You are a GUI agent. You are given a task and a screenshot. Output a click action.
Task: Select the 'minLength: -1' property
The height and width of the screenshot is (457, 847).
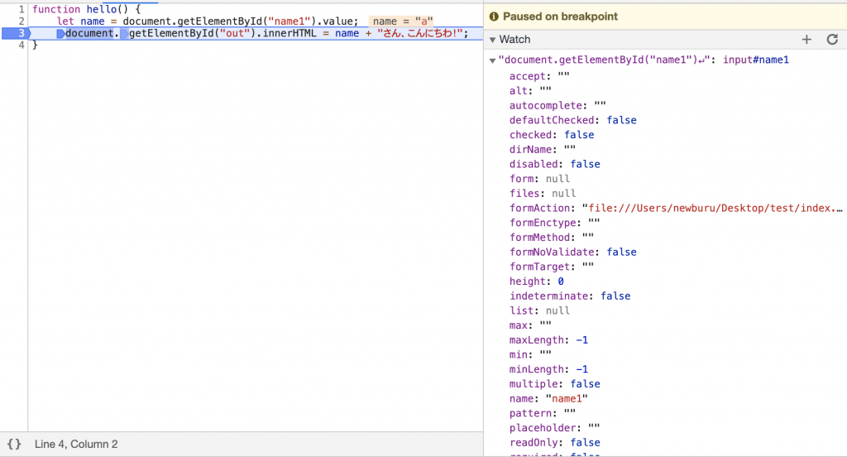549,369
